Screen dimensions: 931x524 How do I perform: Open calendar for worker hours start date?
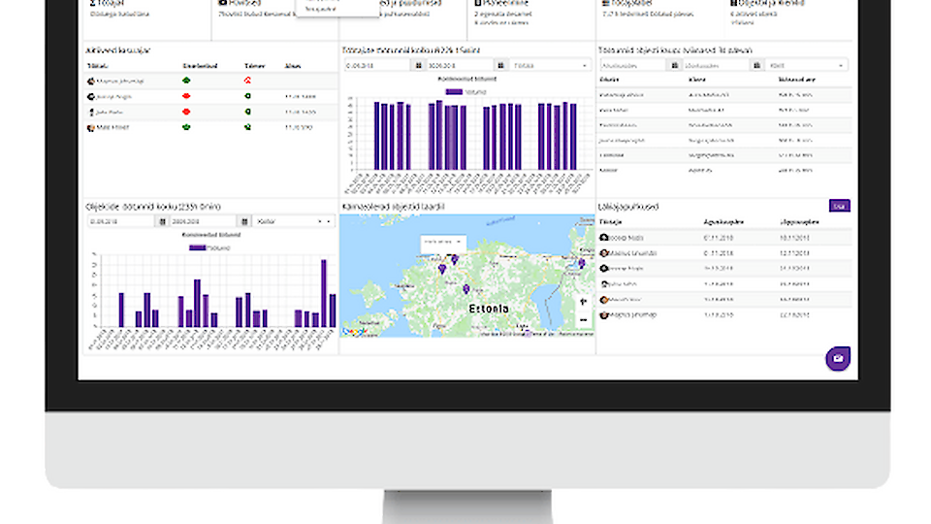pos(420,65)
